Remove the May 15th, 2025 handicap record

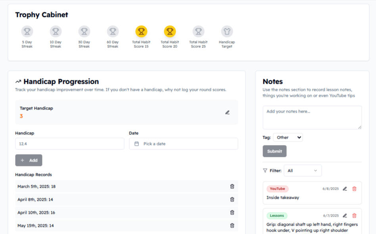232,226
